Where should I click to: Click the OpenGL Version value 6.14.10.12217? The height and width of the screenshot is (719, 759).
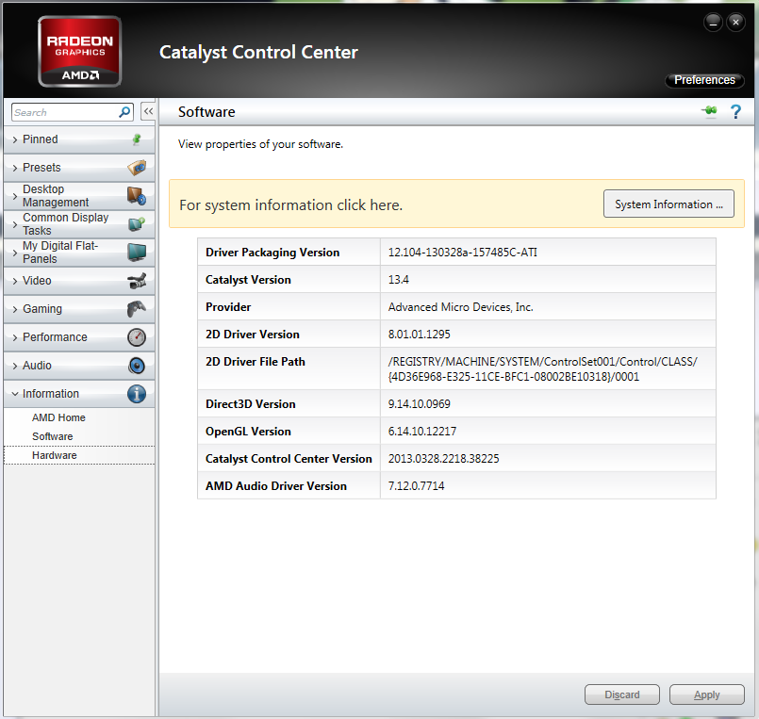click(422, 432)
